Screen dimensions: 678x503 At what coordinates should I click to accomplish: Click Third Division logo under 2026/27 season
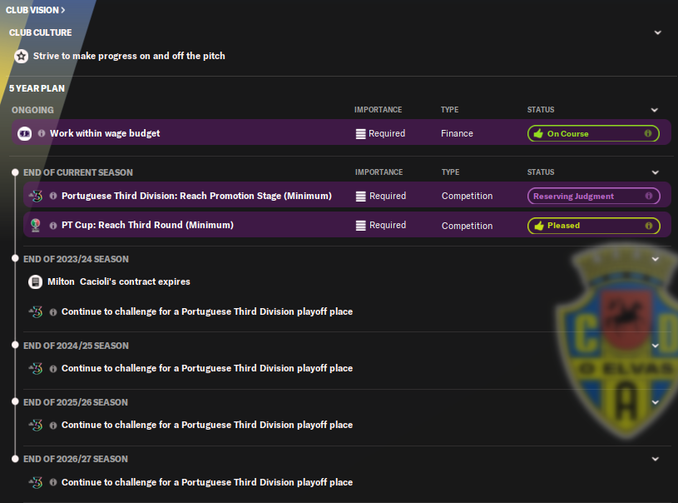point(36,482)
